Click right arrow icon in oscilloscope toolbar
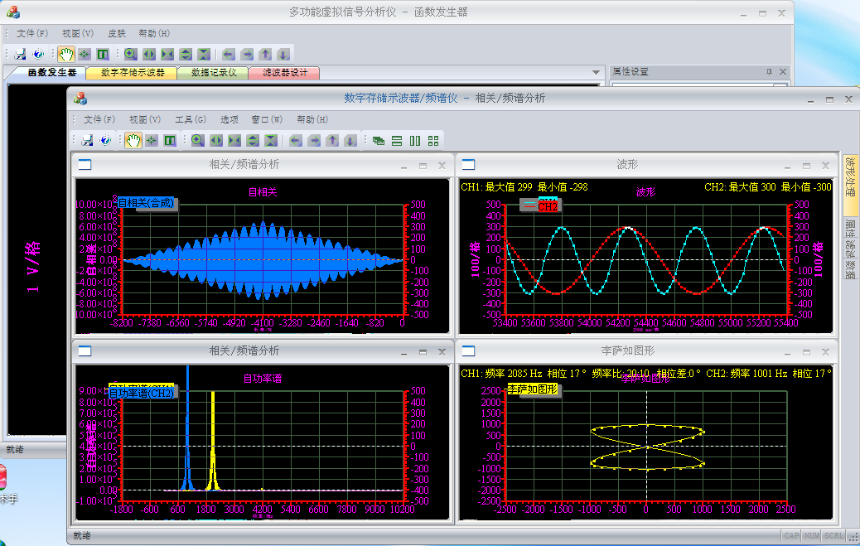The width and height of the screenshot is (860, 546). [314, 141]
